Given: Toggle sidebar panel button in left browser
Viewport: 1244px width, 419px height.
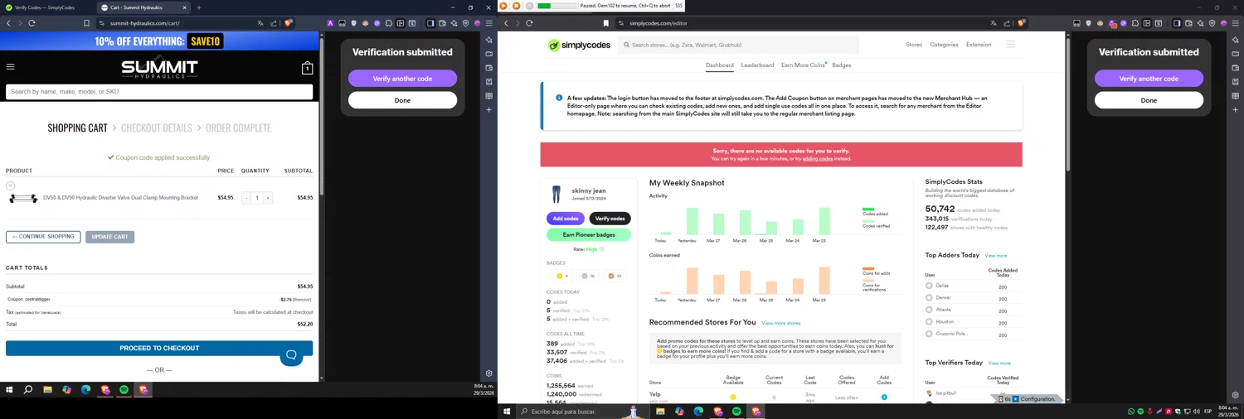Looking at the screenshot, I should 430,23.
